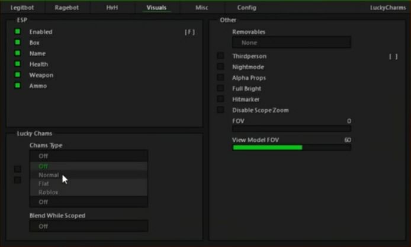The height and width of the screenshot is (247, 411).
Task: Choose Off in the Chams Type list
Action: coord(89,166)
